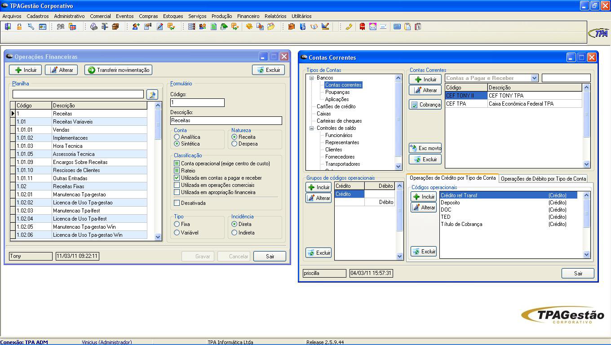Check the Desativada checkbox
611x345 pixels.
click(177, 203)
